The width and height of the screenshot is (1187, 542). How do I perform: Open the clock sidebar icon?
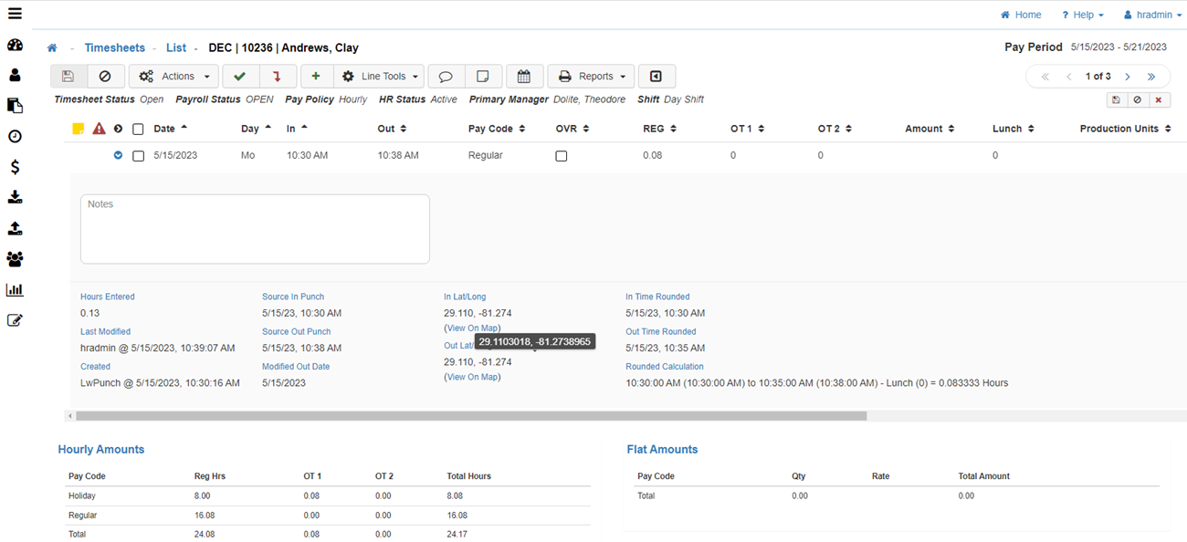click(x=15, y=137)
